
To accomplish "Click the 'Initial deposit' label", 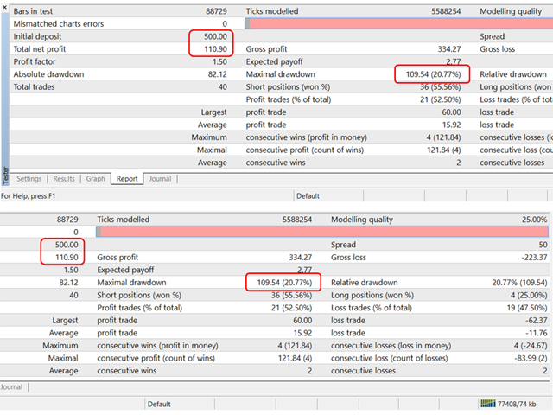I will [37, 36].
